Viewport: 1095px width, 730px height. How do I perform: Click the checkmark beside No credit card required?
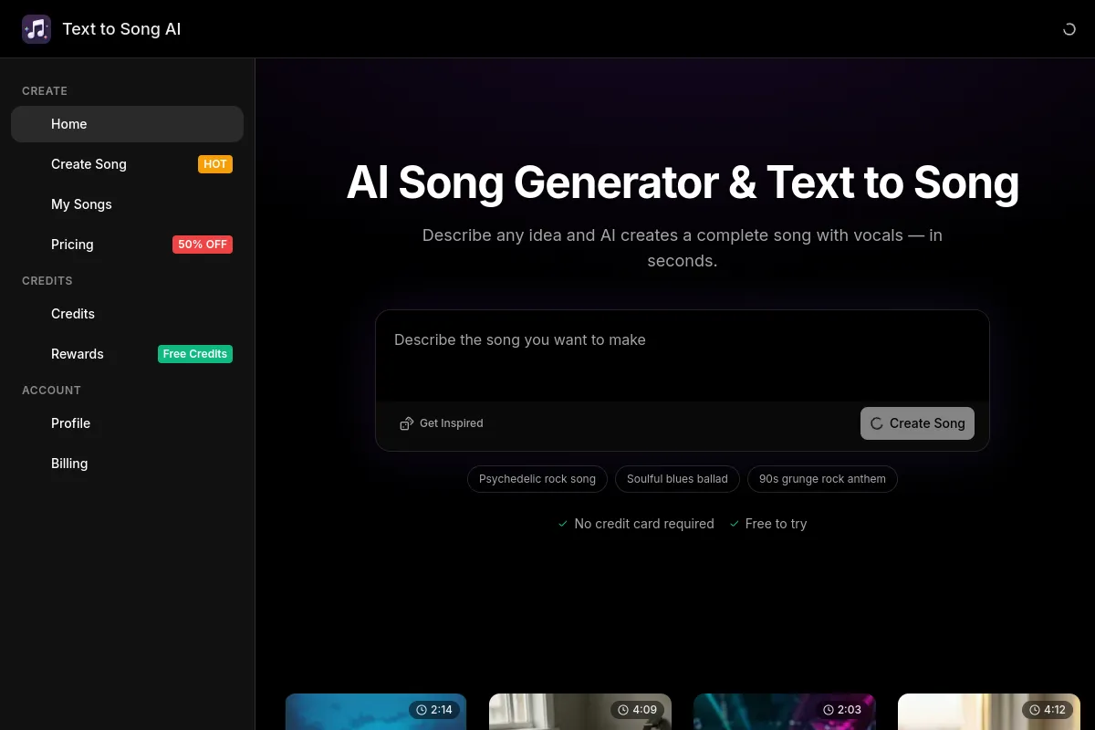[x=563, y=524]
